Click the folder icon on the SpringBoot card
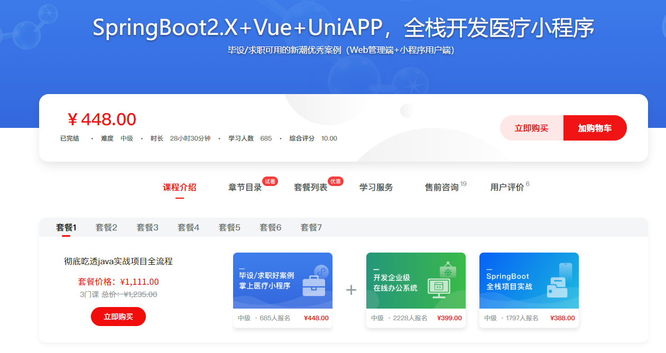Image resolution: width=666 pixels, height=353 pixels. [x=557, y=287]
